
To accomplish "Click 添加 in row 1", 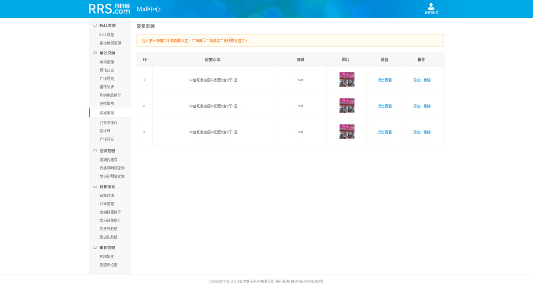I will 417,80.
